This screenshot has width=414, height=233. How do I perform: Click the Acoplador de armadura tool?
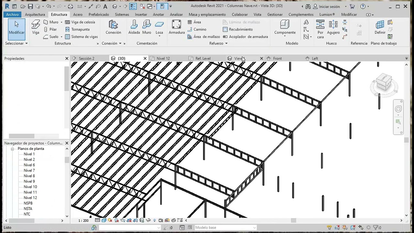pyautogui.click(x=245, y=37)
